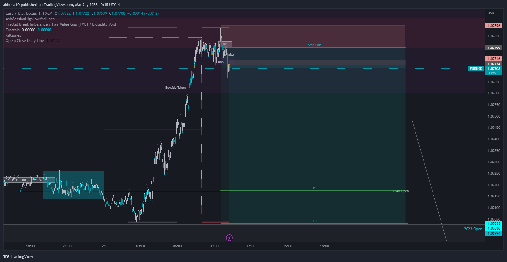Click the lightning bolt economic event icon
Screen dimensions: 507x262
tap(229, 238)
